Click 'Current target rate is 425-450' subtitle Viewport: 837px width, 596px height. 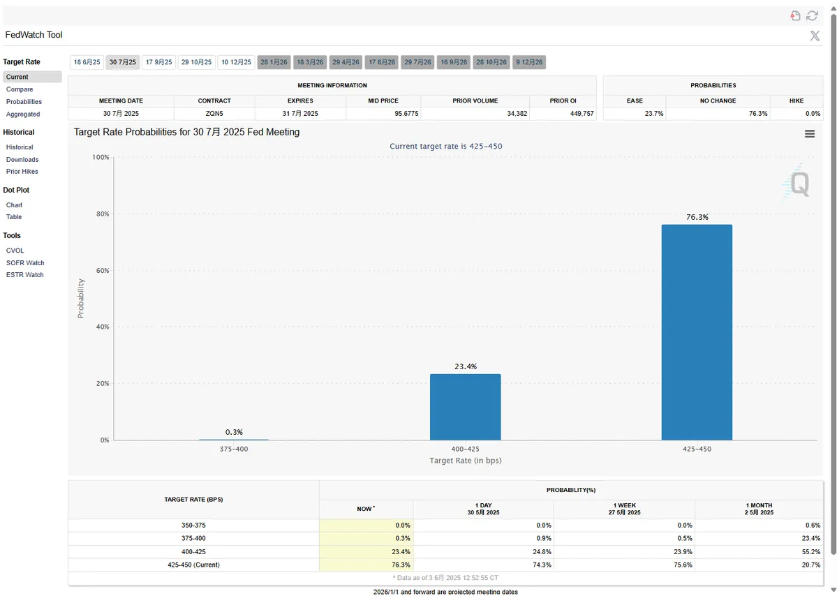pyautogui.click(x=445, y=146)
